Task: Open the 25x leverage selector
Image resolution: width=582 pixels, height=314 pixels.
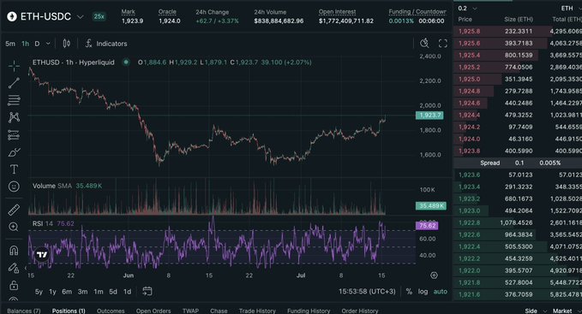Action: point(99,16)
